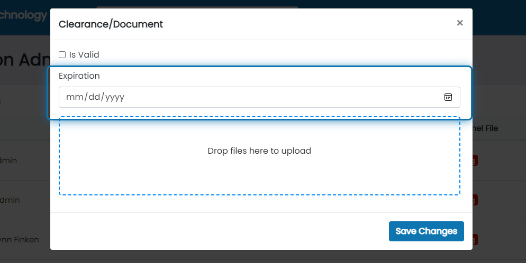
Task: Click the Technology brand text in header
Action: [23, 15]
